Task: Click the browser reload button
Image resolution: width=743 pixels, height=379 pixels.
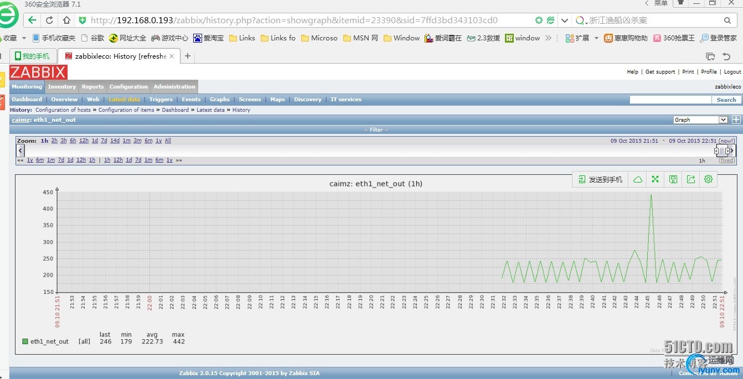Action: coord(49,20)
